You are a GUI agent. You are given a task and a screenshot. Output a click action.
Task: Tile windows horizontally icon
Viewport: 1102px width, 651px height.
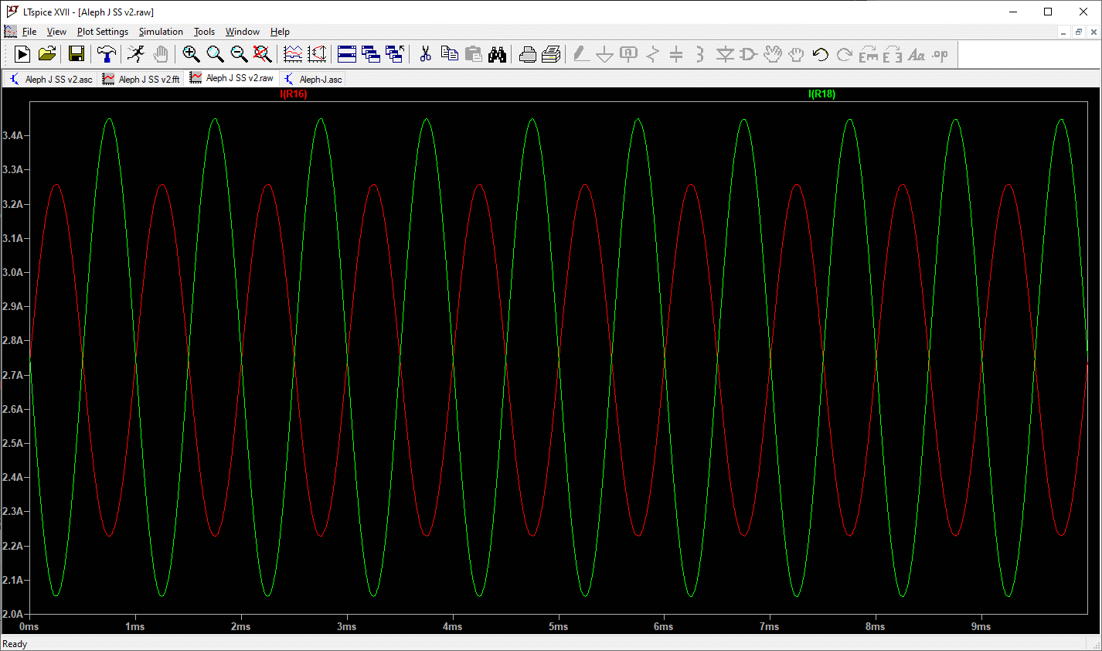point(347,54)
